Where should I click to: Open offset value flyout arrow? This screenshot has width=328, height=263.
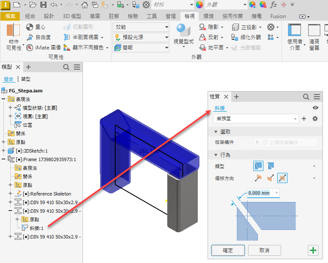tap(277, 193)
